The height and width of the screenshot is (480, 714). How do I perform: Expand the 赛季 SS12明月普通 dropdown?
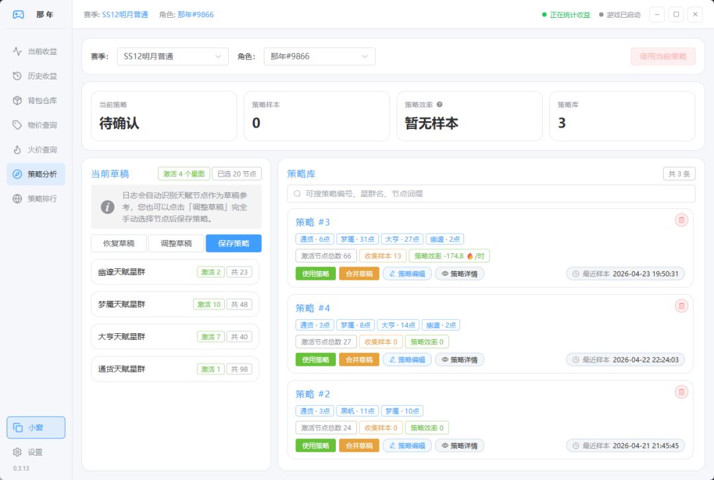[x=173, y=56]
